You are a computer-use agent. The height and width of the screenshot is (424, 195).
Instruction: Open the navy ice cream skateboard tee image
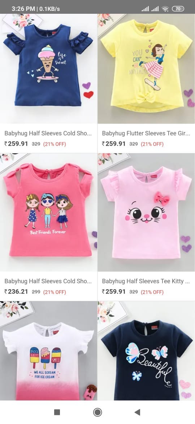48,69
